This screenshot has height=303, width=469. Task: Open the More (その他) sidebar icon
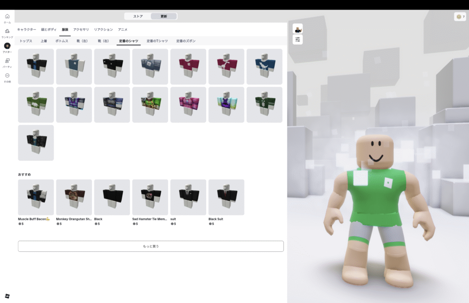click(7, 76)
